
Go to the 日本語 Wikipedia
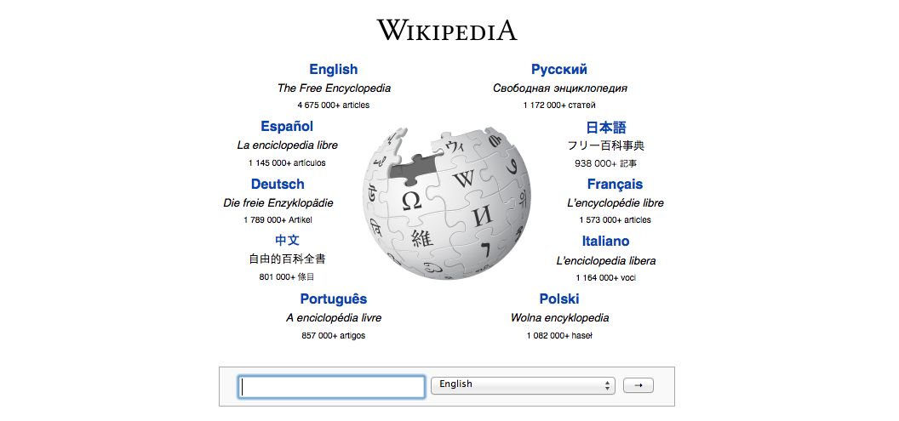(x=605, y=128)
